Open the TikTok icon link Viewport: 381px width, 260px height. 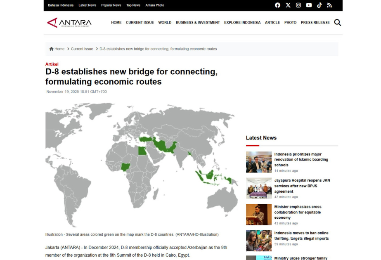(x=319, y=5)
